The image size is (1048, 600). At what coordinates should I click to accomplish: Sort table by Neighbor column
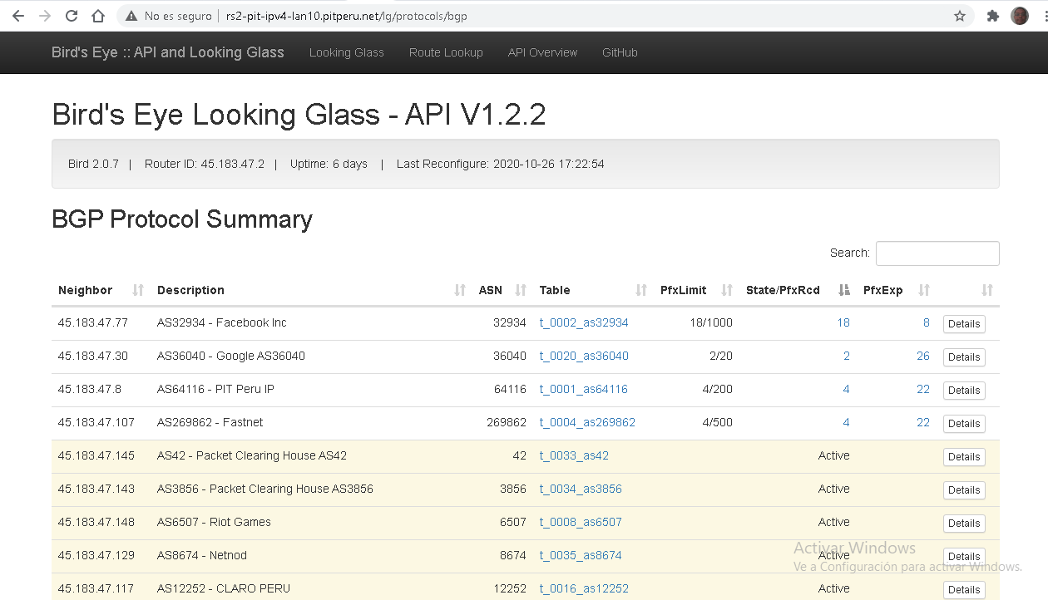pos(101,290)
